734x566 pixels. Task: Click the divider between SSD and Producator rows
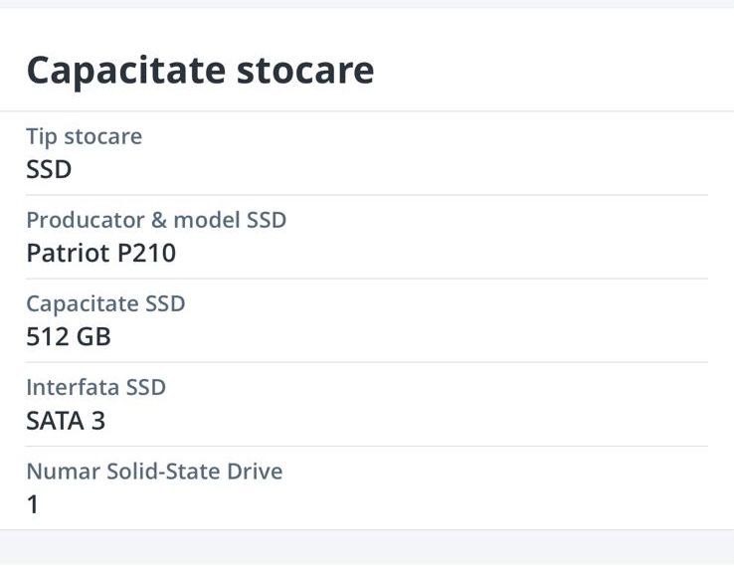tap(367, 195)
